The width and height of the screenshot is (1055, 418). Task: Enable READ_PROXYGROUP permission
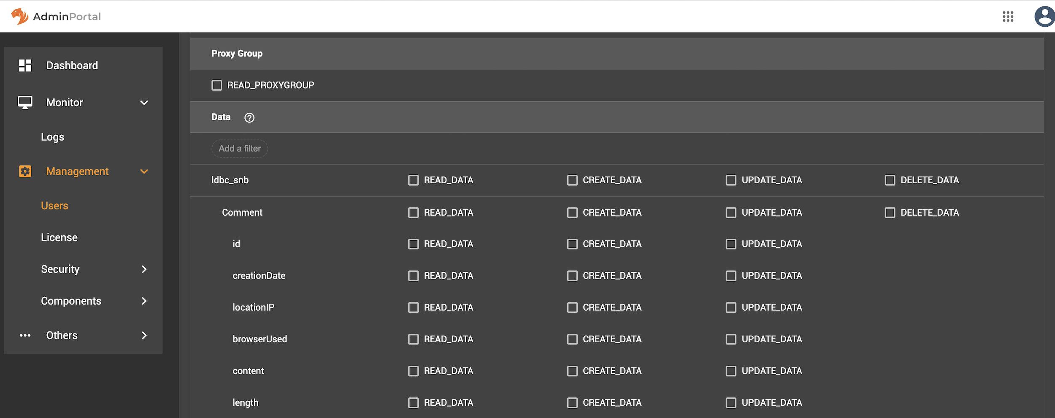pos(217,85)
